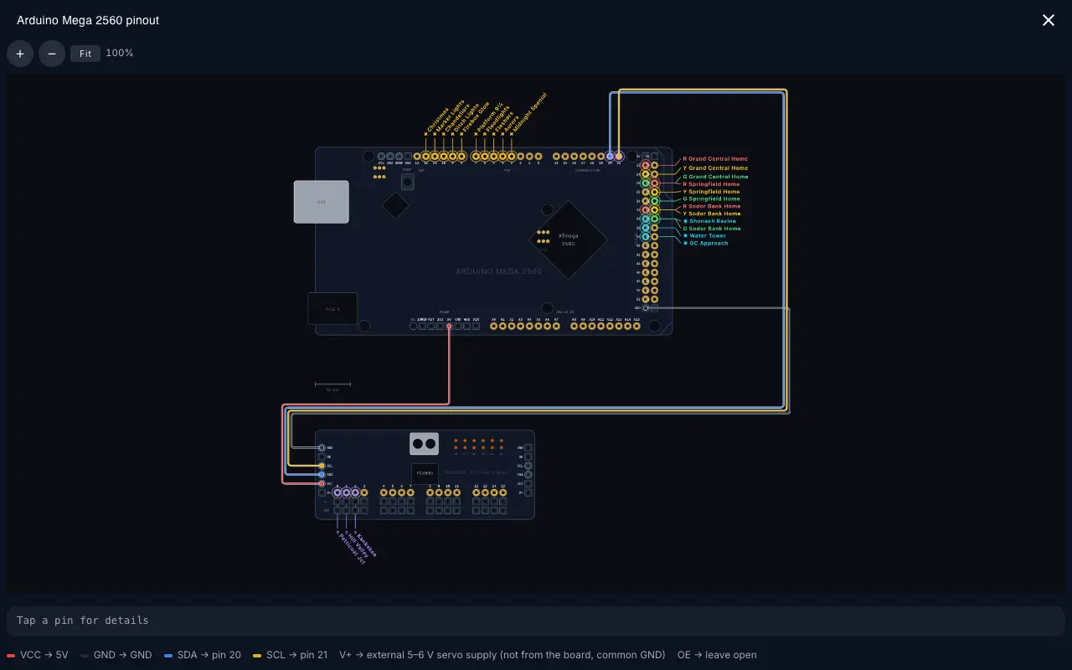Tap PCA9685 channel 15 signal pin

502,492
